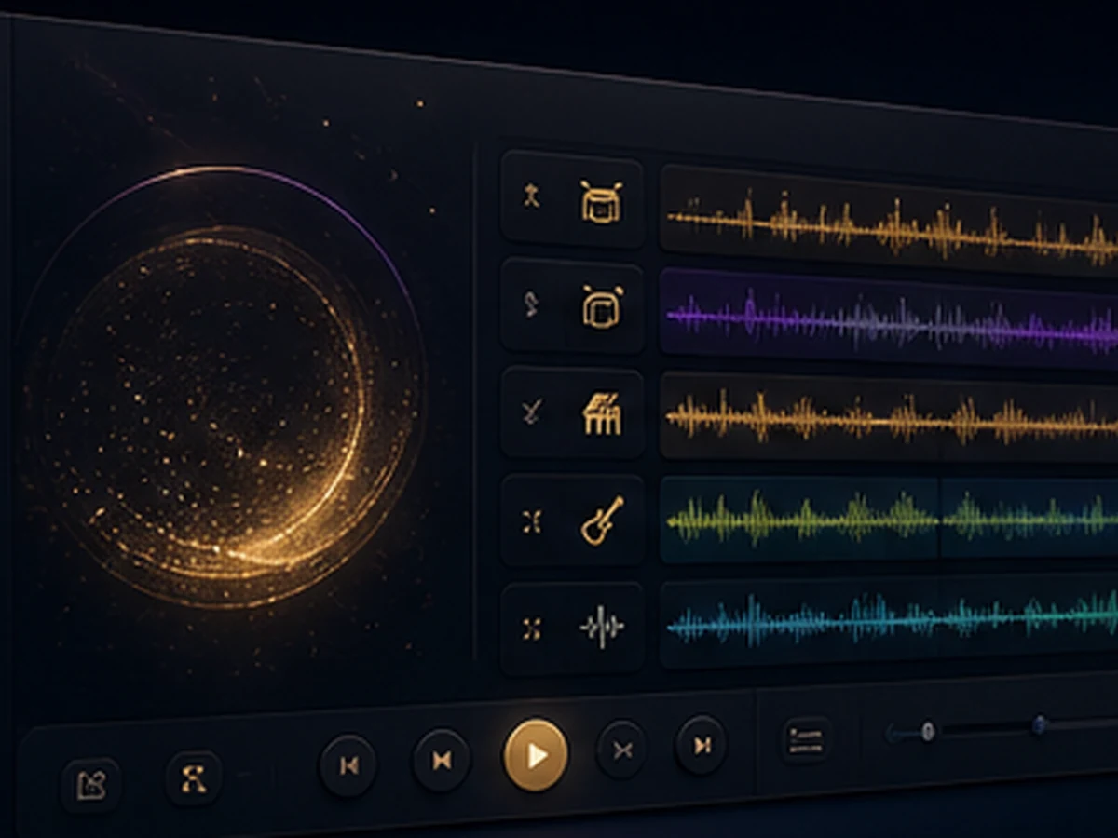
Task: Skip to the start of the track
Action: (x=348, y=765)
